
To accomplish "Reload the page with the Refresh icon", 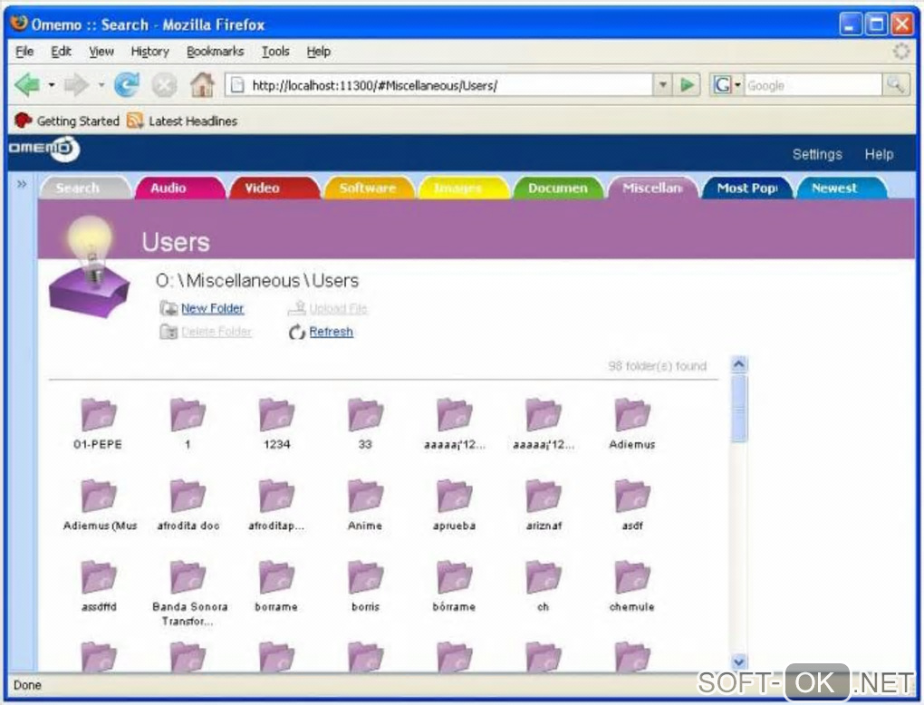I will pyautogui.click(x=127, y=85).
